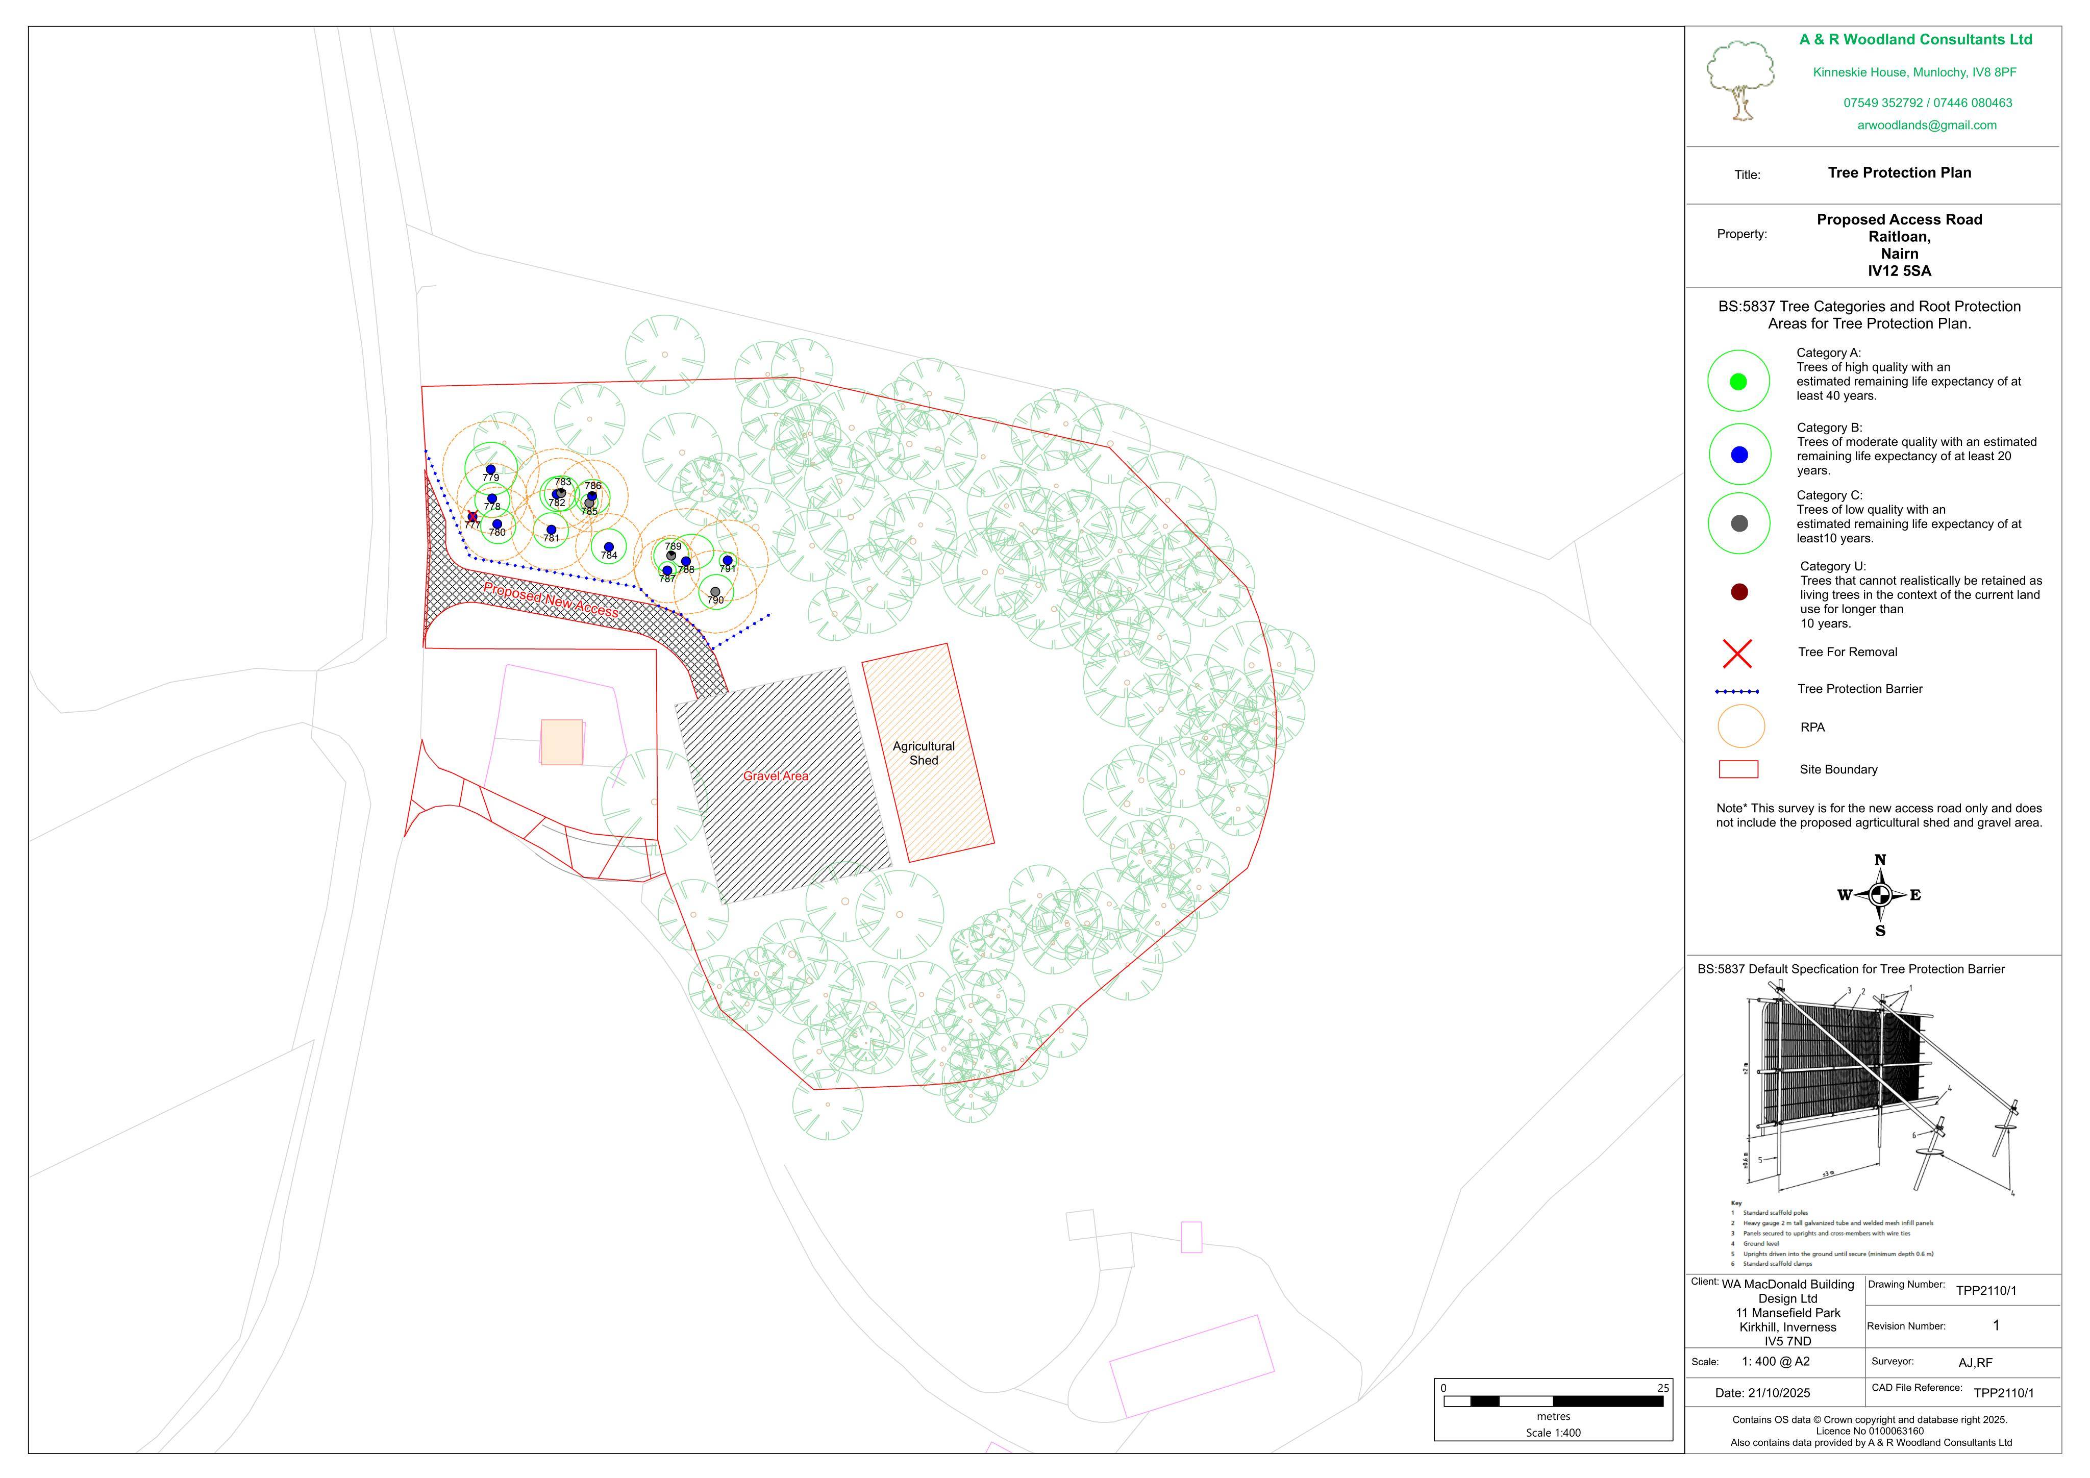Click the Proposed New Access road label
Viewport: 2090px width, 1478px height.
point(552,600)
